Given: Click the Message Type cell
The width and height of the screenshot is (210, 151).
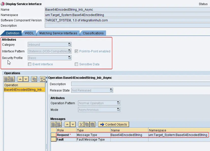Looking at the screenshot, I should (93, 135).
